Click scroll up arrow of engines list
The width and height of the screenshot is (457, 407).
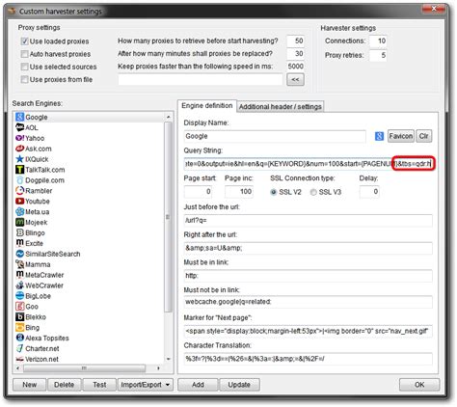click(x=169, y=117)
